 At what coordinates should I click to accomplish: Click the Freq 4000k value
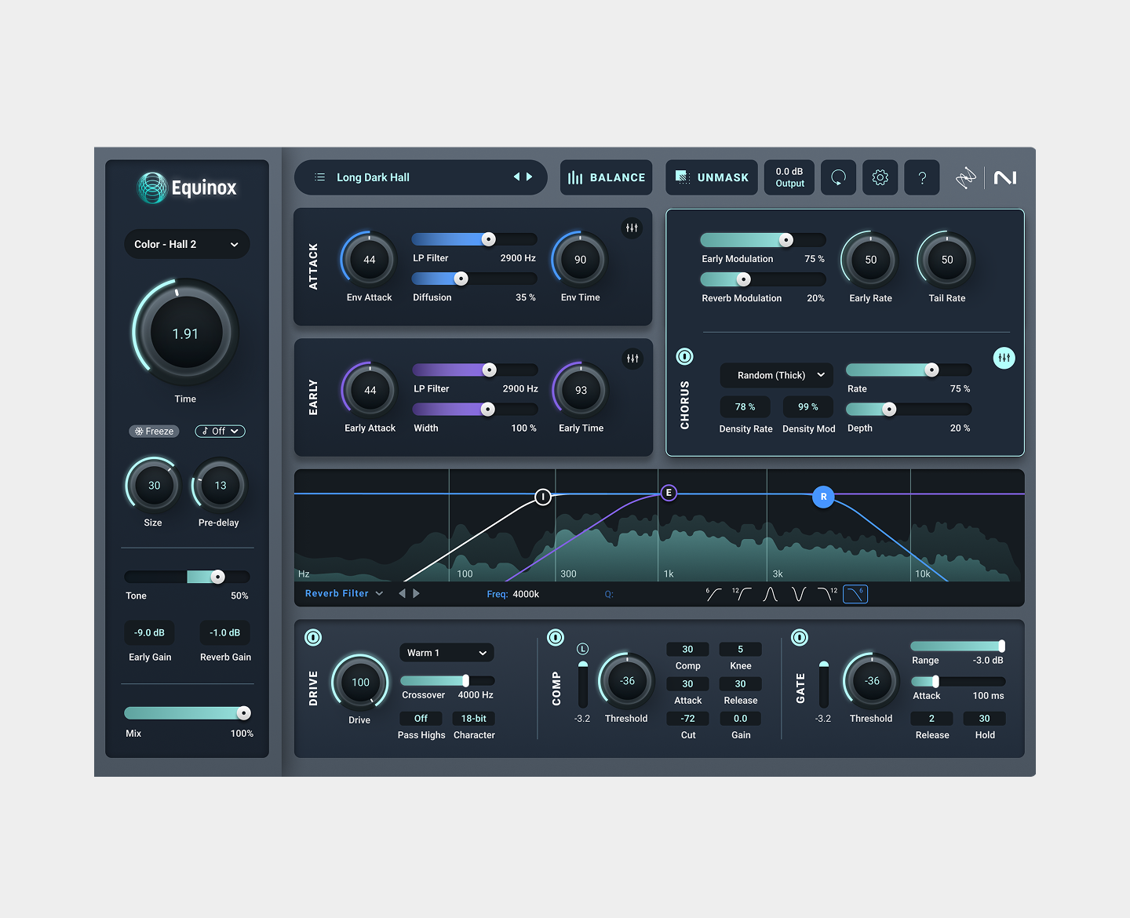(x=526, y=594)
